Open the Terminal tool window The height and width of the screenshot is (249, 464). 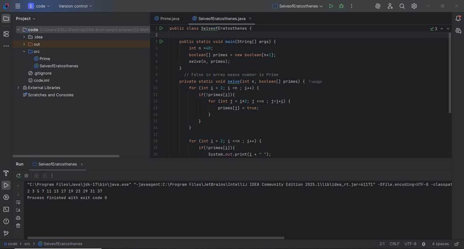click(x=6, y=209)
